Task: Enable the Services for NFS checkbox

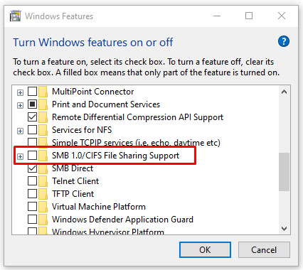Action: pyautogui.click(x=32, y=130)
